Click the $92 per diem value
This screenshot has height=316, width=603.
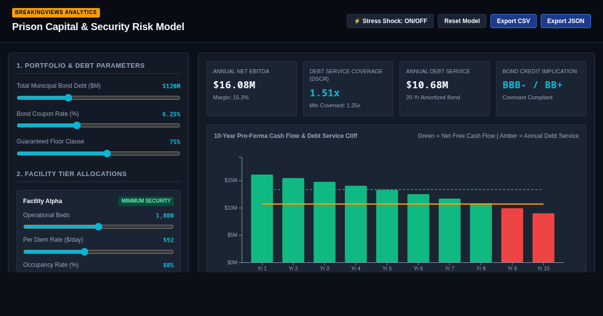[x=168, y=240]
